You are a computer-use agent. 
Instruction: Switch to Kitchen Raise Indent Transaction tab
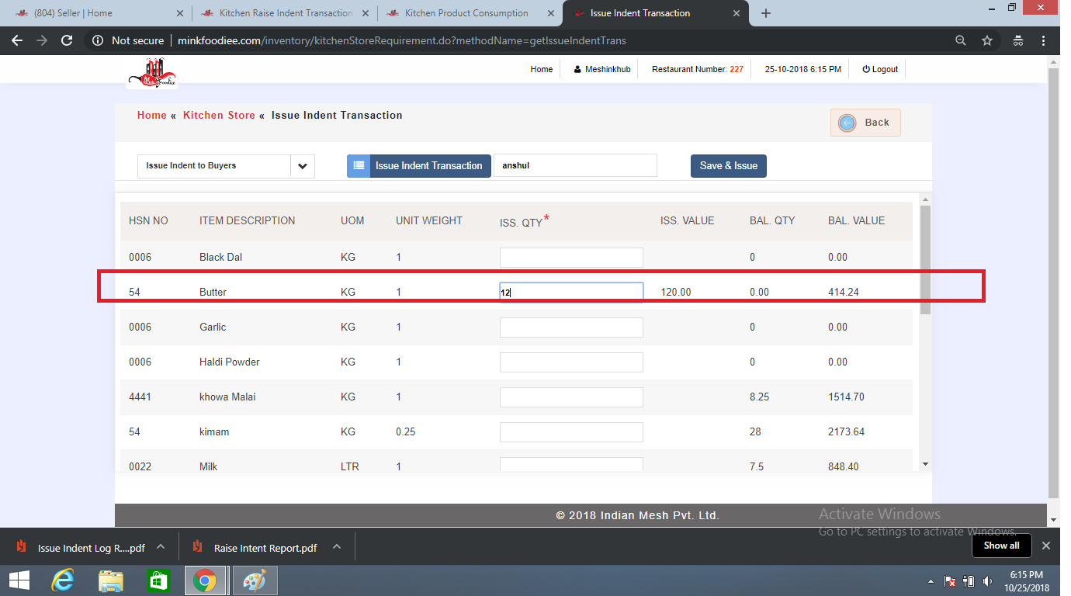pos(283,13)
